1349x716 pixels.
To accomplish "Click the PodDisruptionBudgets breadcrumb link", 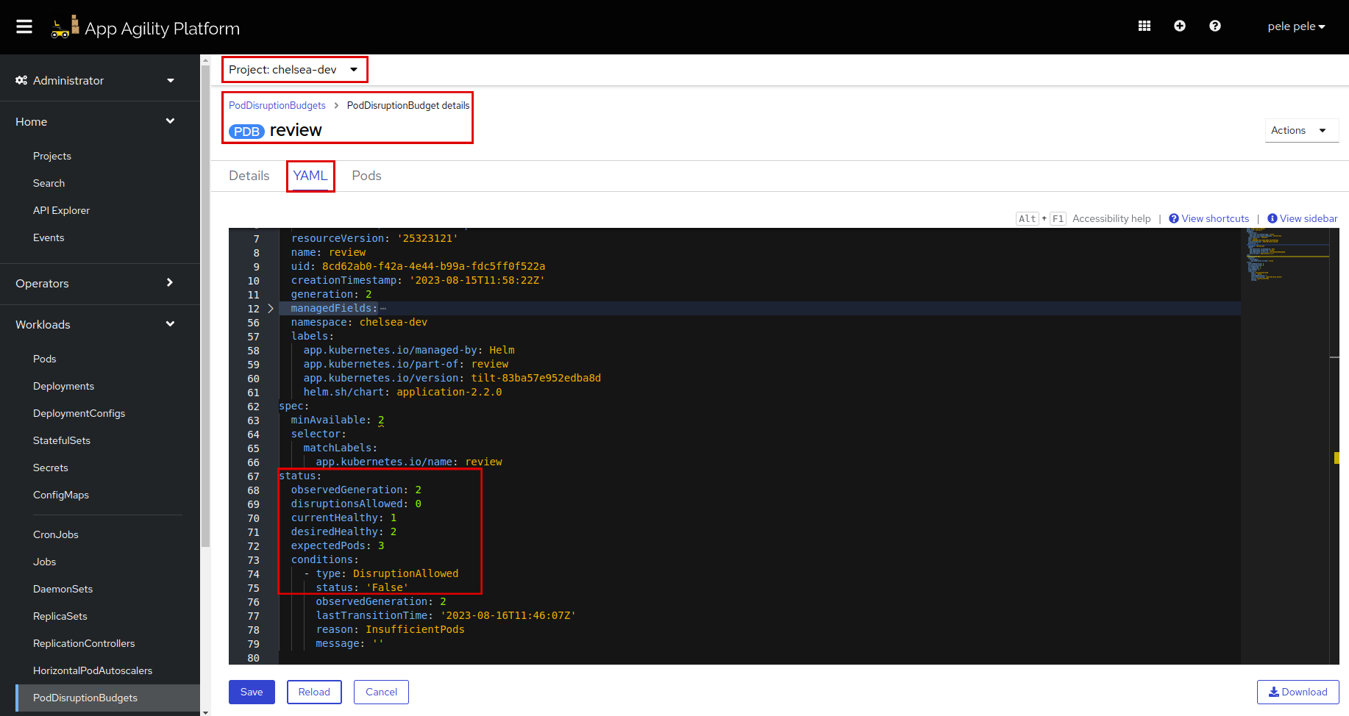I will [277, 105].
